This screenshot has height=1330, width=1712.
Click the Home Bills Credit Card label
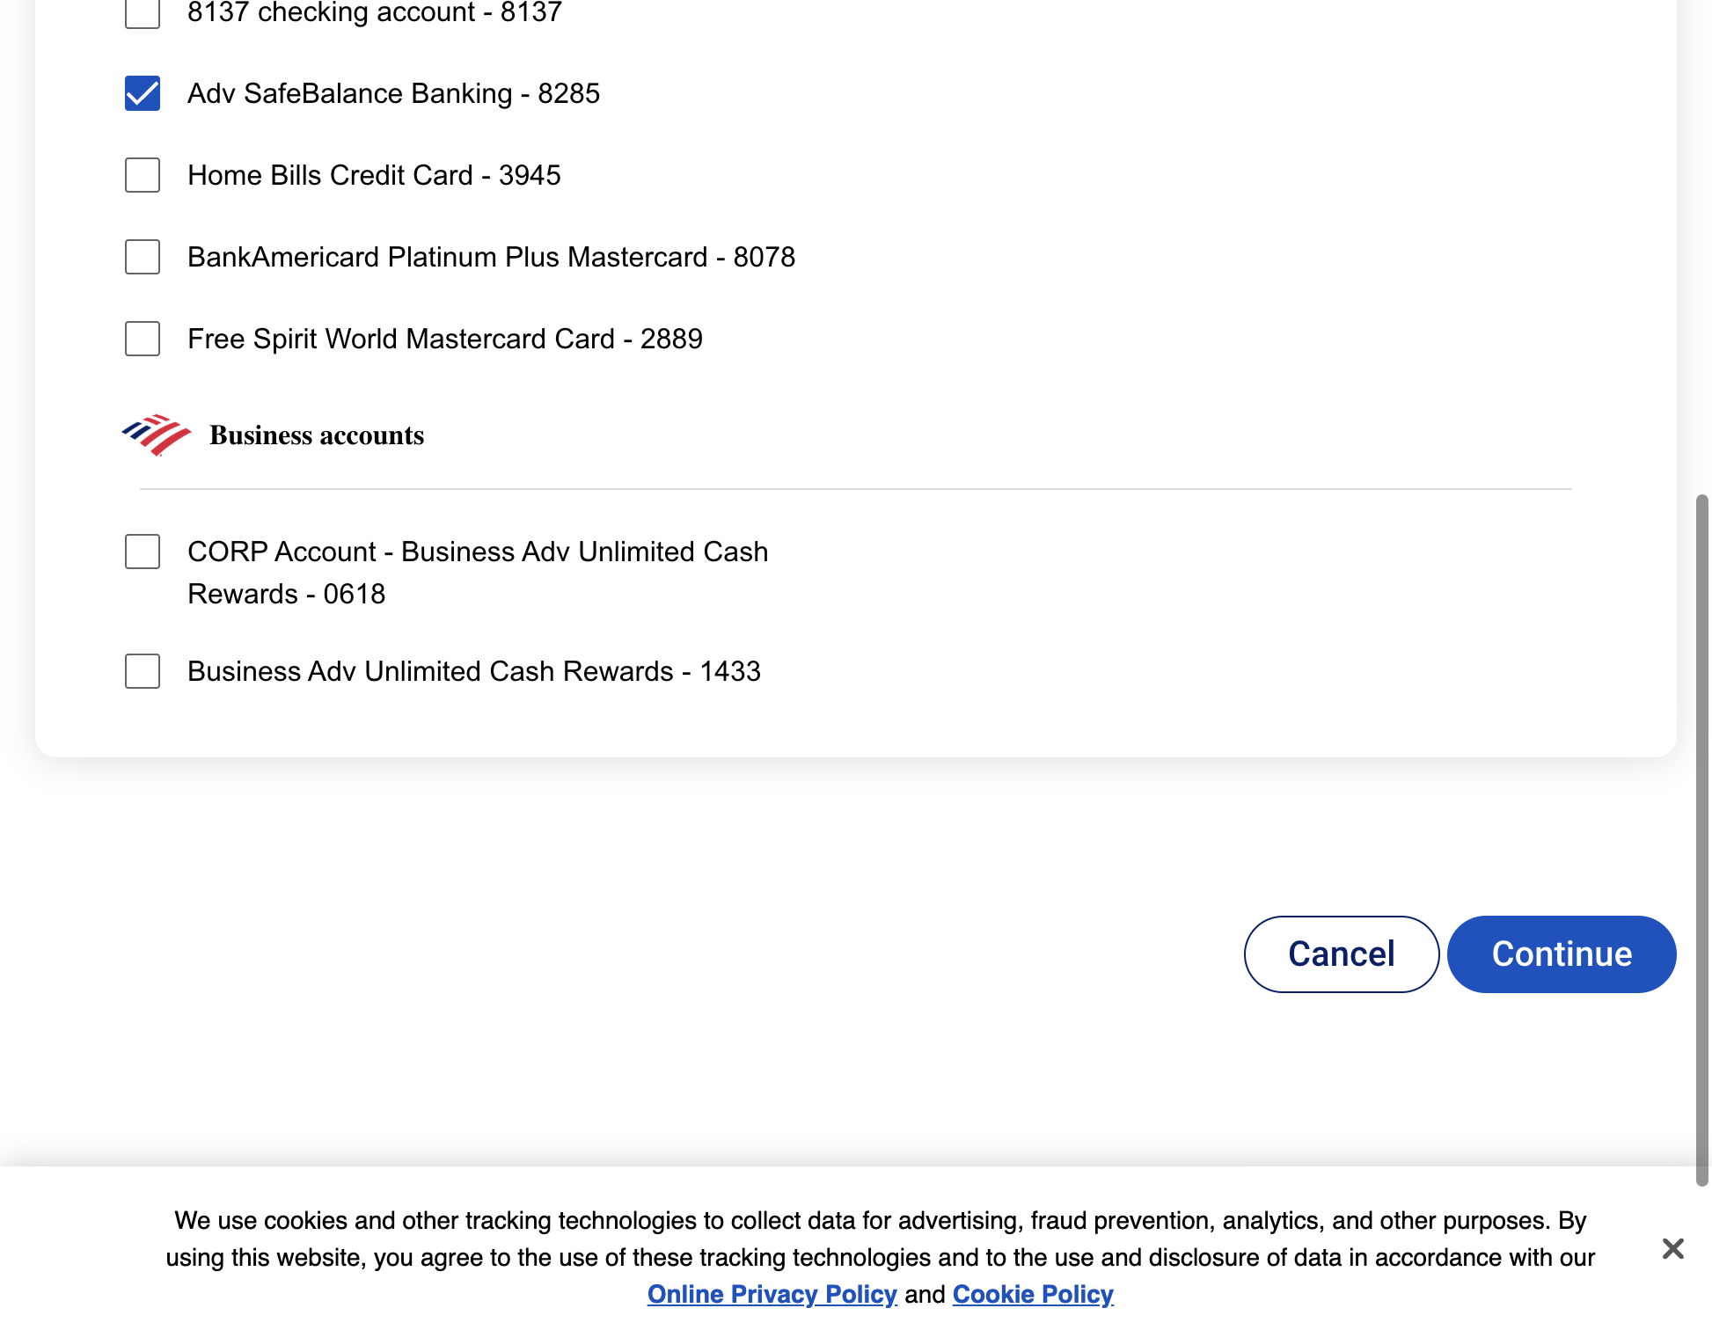(374, 175)
